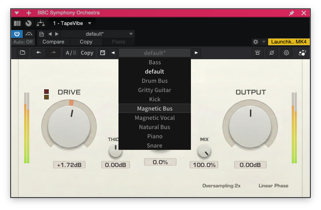Click the small THICK knob

(116, 151)
